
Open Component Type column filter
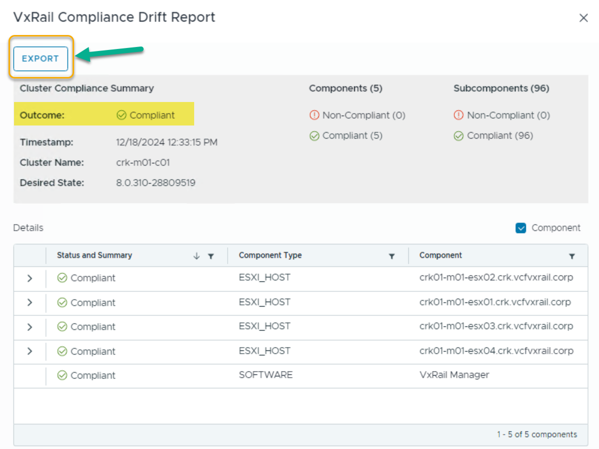(x=392, y=256)
